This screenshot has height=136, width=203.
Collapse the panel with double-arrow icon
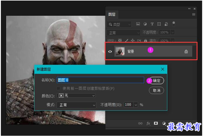(189, 9)
